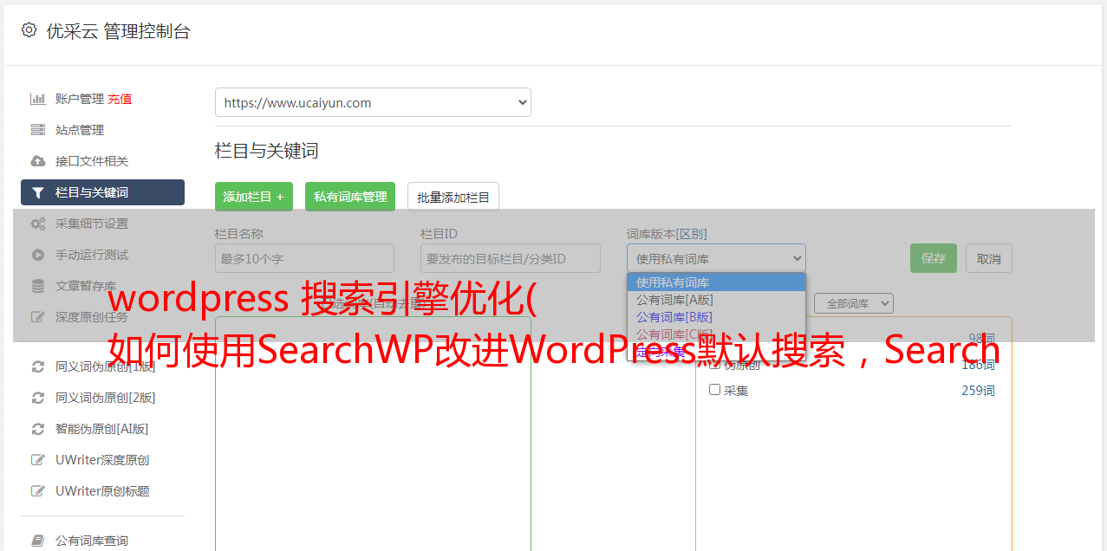Choose 公有词库[B版] option
The image size is (1107, 551).
pos(716,317)
